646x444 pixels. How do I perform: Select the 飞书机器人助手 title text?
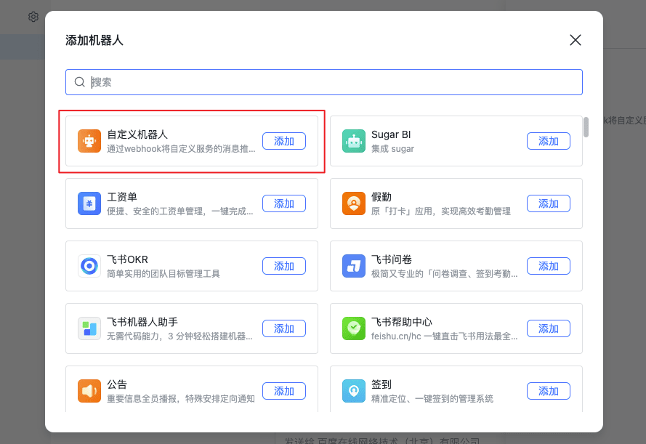point(142,322)
